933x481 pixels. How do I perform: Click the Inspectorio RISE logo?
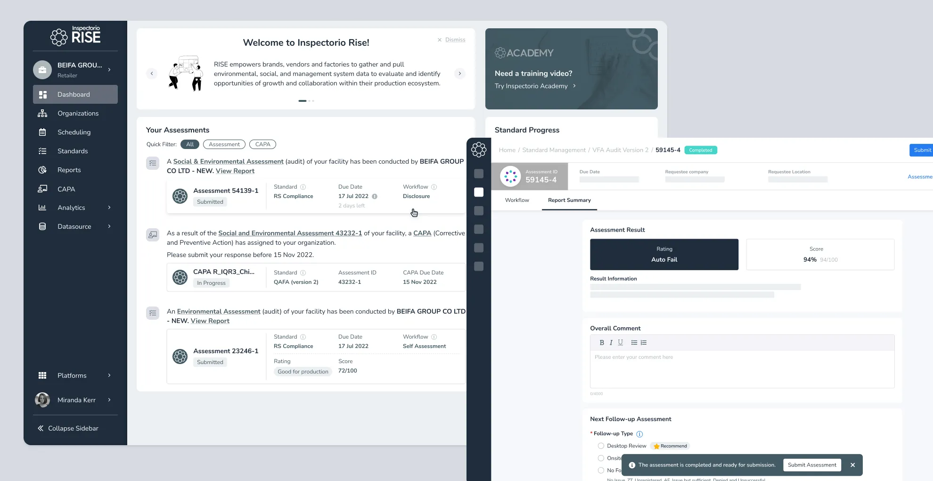(75, 36)
